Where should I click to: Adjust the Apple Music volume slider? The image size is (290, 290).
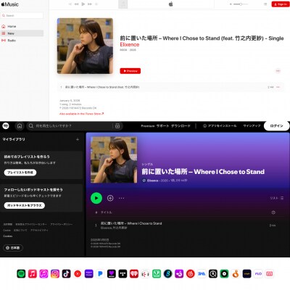click(241, 4)
